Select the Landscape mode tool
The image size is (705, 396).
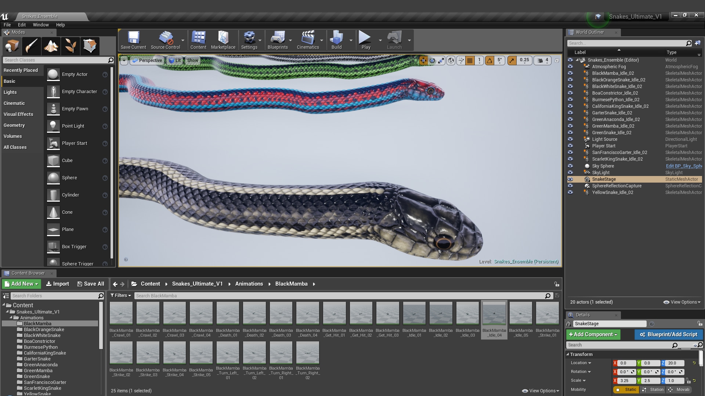tap(51, 46)
